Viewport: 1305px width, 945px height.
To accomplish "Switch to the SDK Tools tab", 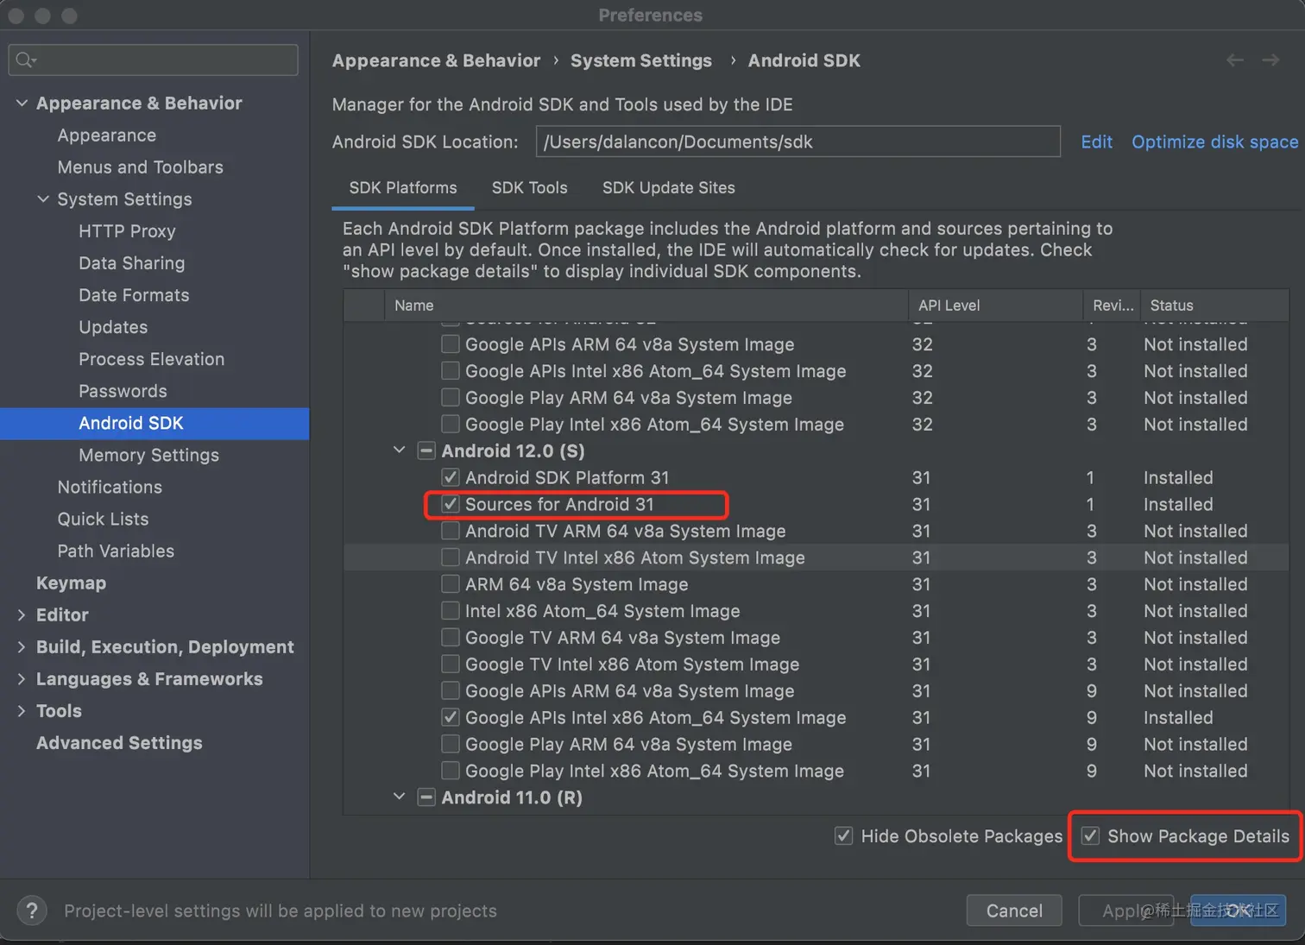I will (x=529, y=187).
